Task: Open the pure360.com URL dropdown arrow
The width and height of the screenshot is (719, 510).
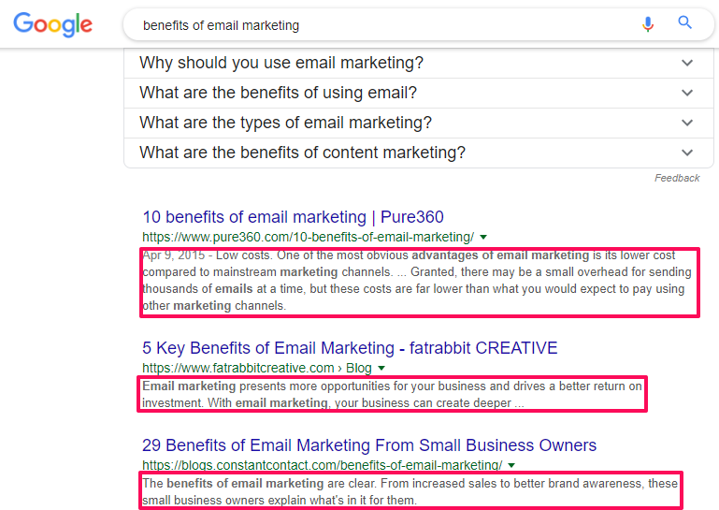Action: click(483, 237)
